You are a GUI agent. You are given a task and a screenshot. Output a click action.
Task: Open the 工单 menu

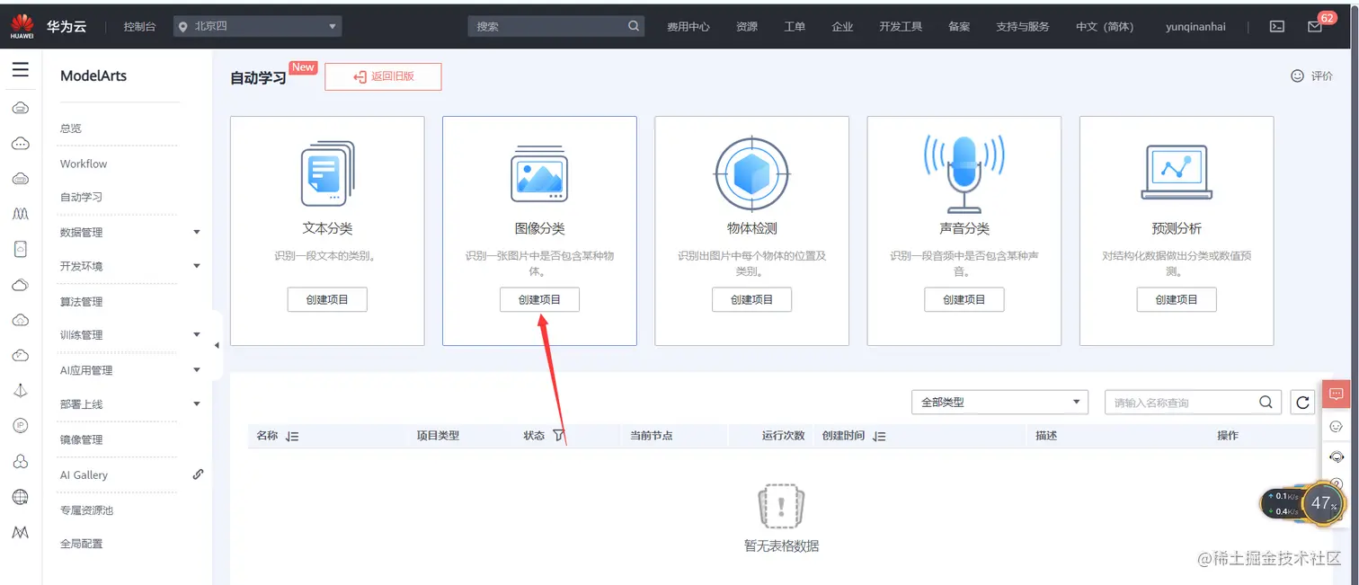pos(795,27)
